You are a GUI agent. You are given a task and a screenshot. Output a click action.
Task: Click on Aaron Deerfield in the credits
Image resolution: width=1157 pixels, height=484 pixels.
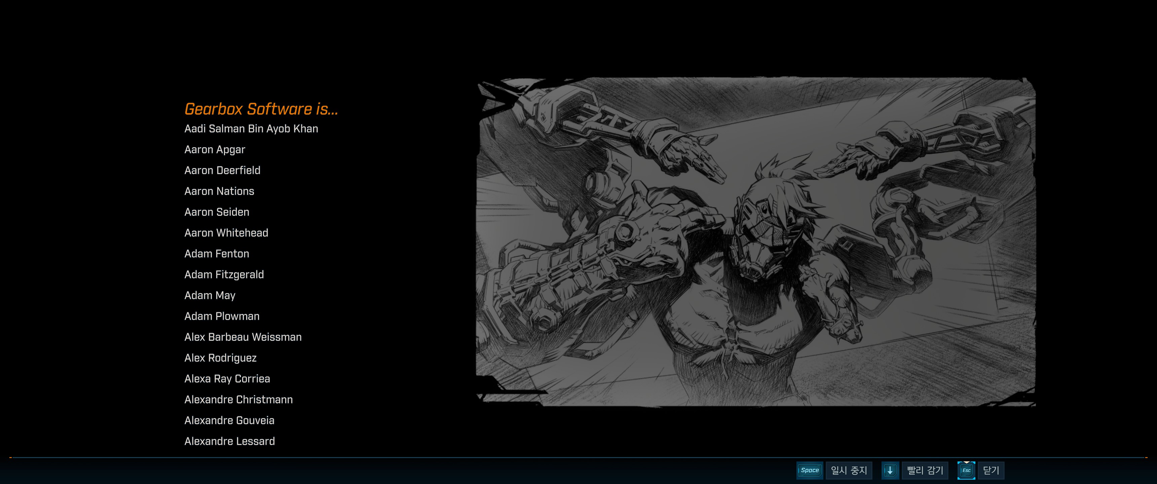click(222, 171)
